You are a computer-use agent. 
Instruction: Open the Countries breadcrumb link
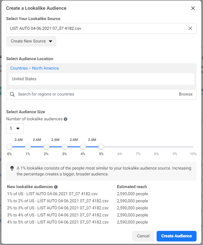click(19, 68)
